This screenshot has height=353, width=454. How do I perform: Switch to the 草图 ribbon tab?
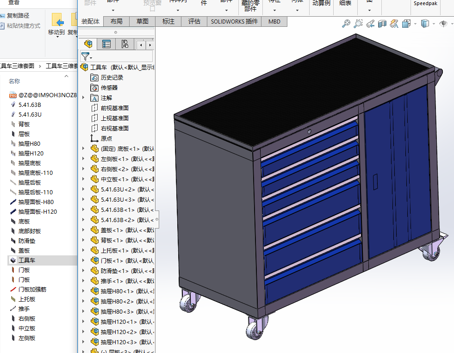point(142,21)
